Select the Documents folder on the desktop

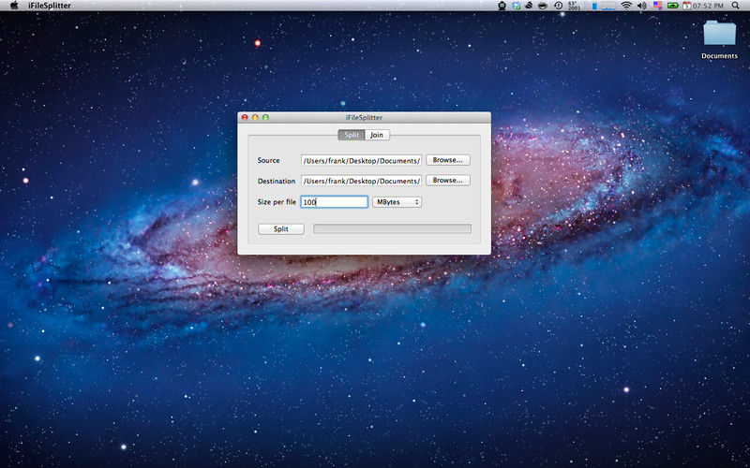point(719,39)
